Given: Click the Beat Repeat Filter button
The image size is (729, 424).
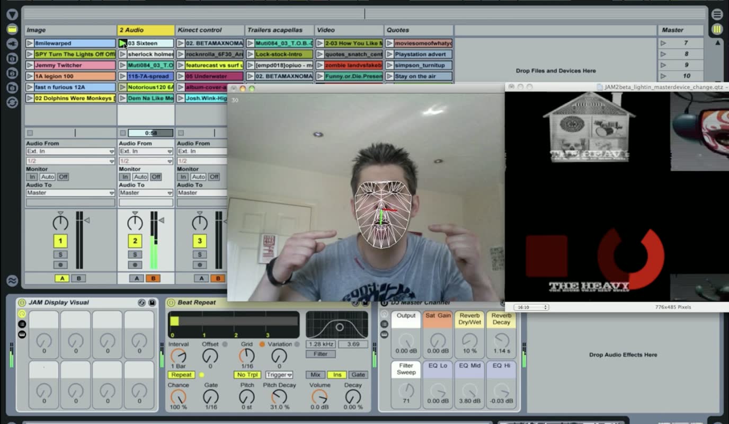Looking at the screenshot, I should tap(321, 354).
